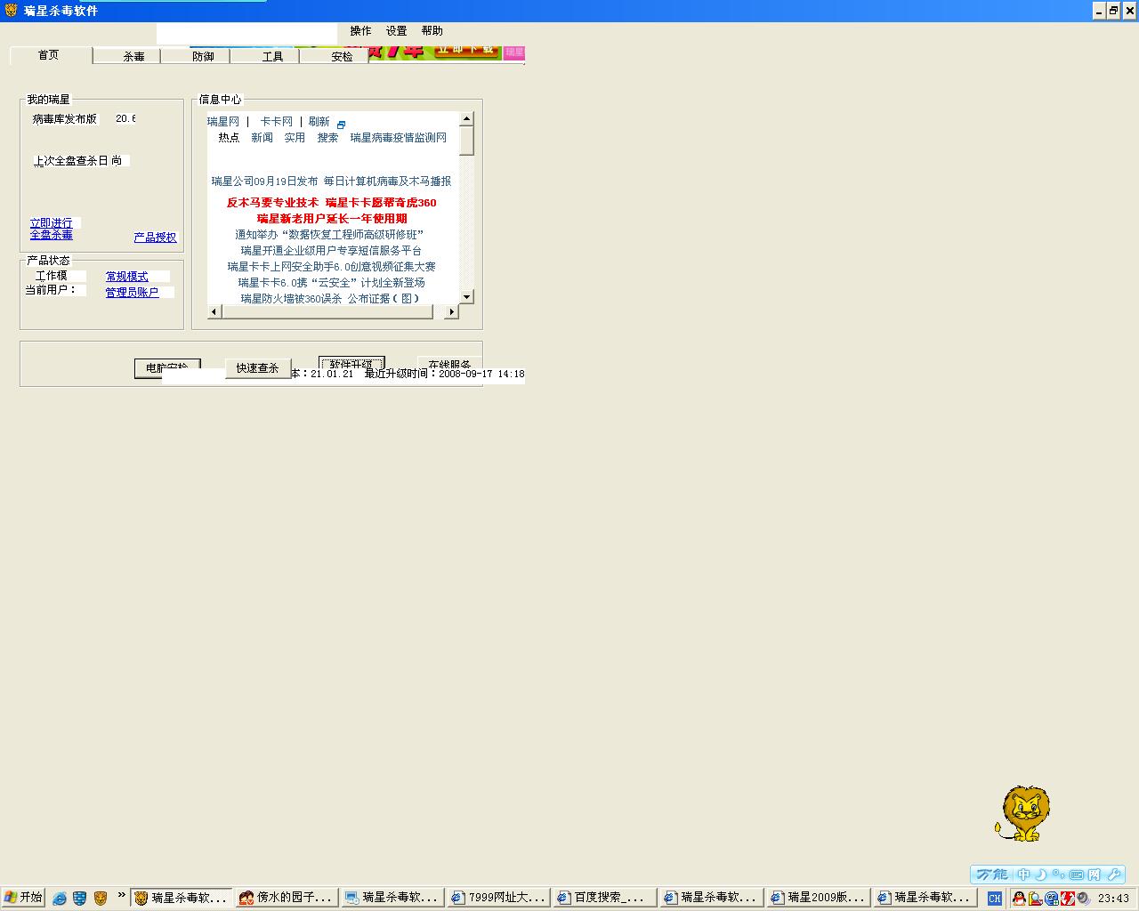Open red headline 瑞星新老用户延长一年使用期

click(x=332, y=219)
